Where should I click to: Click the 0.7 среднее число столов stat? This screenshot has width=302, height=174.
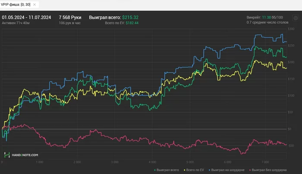266,22
